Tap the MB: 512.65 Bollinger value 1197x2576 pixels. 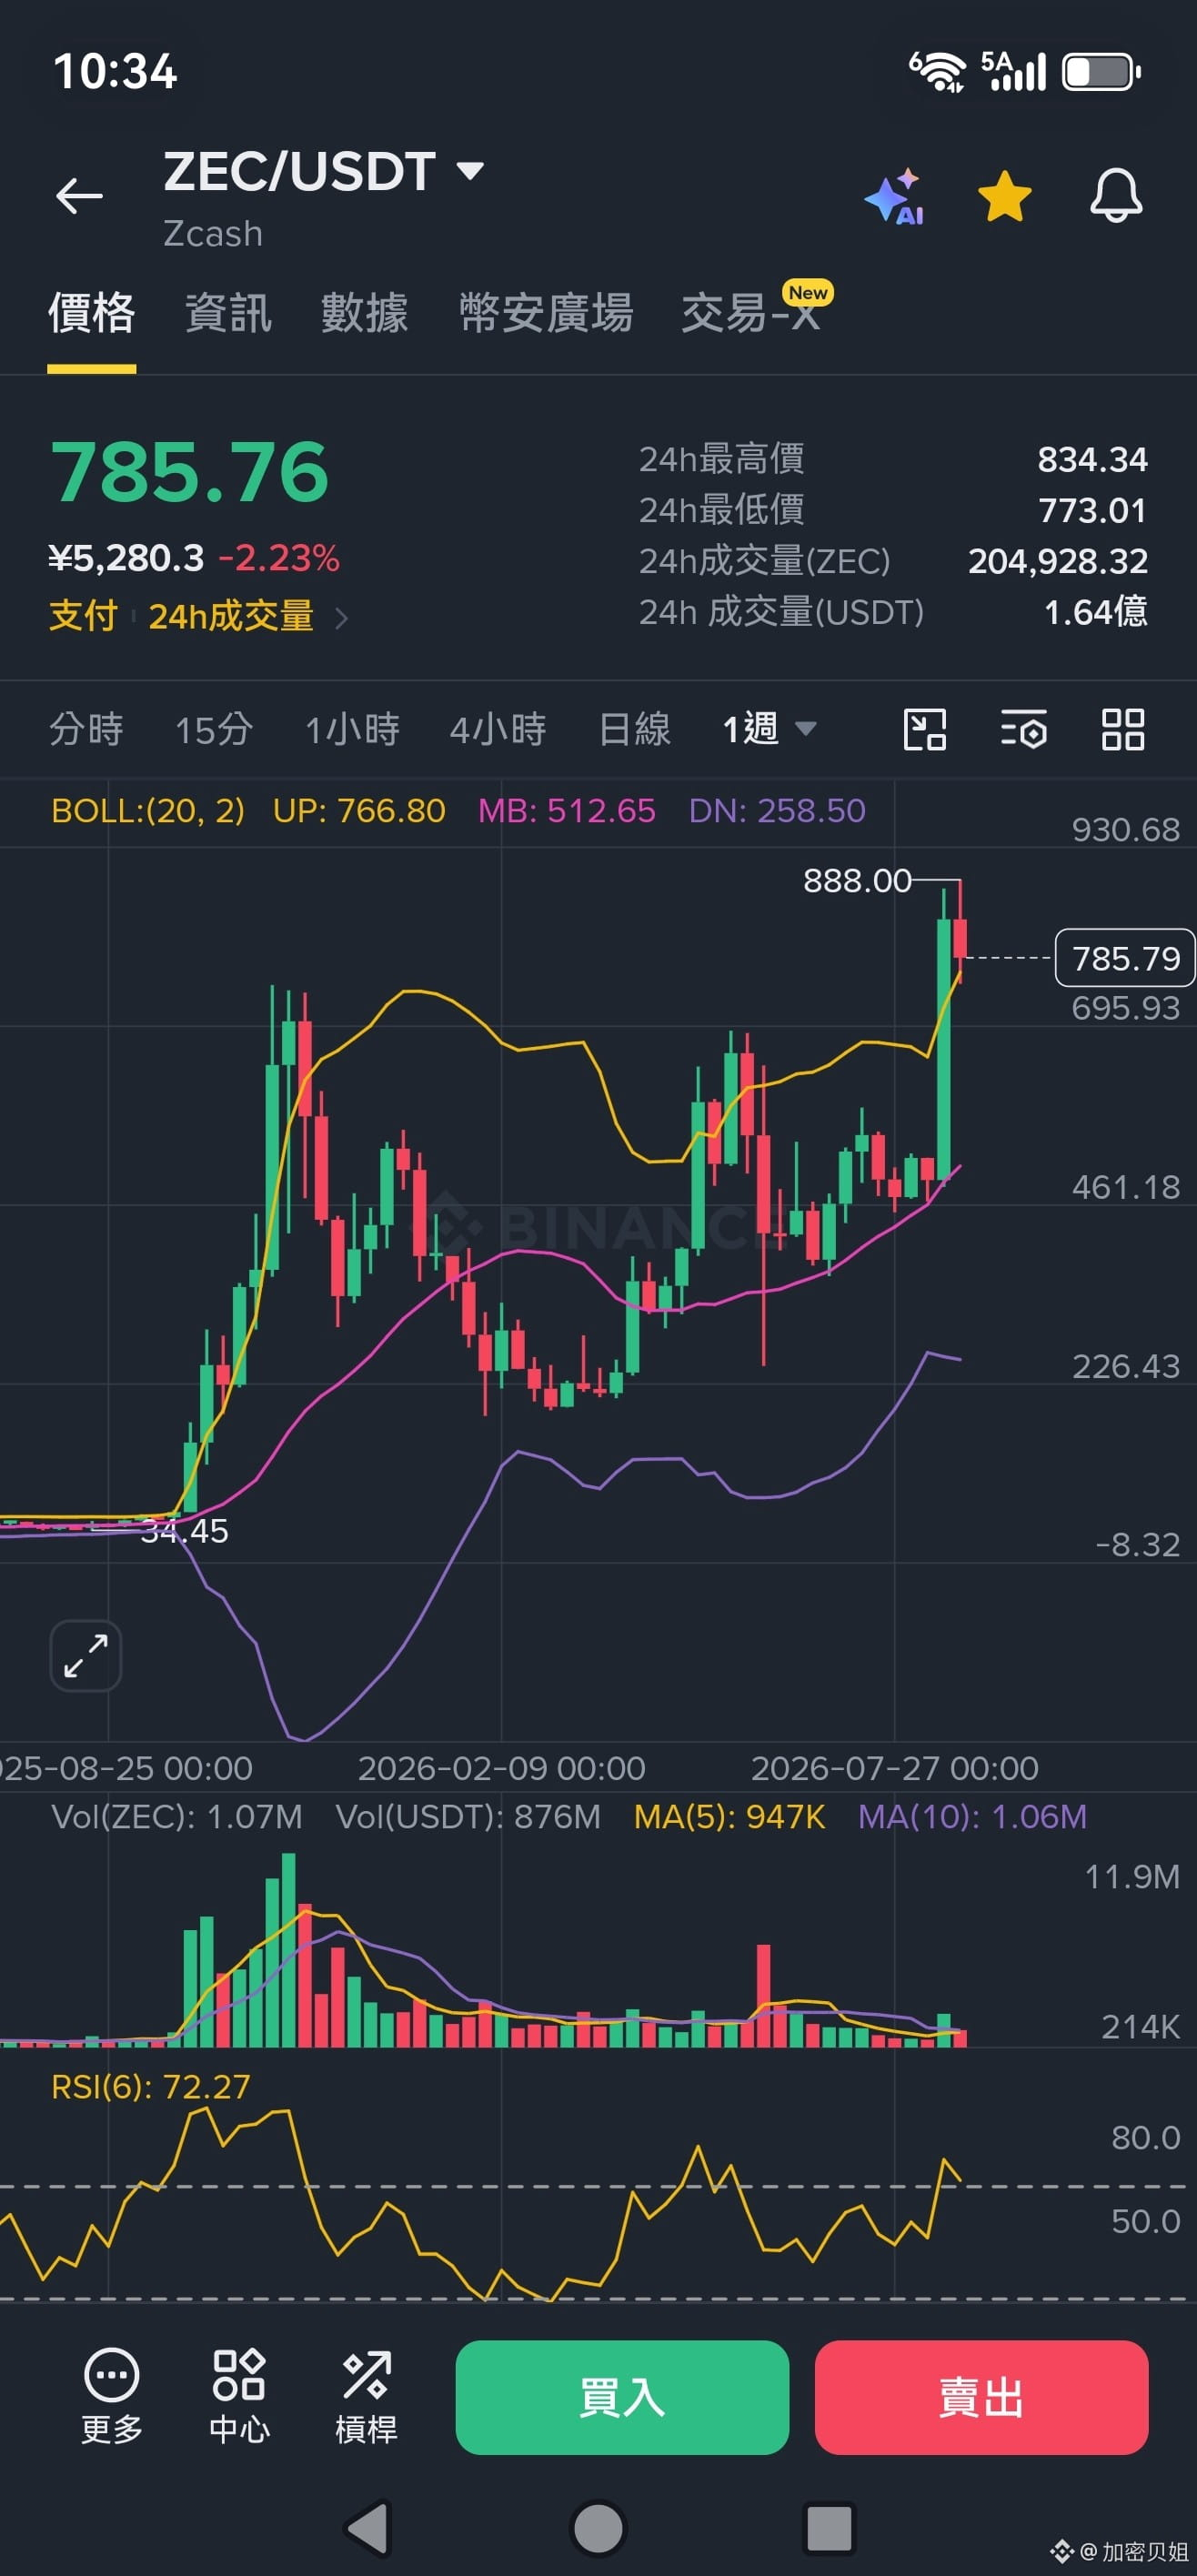point(566,810)
